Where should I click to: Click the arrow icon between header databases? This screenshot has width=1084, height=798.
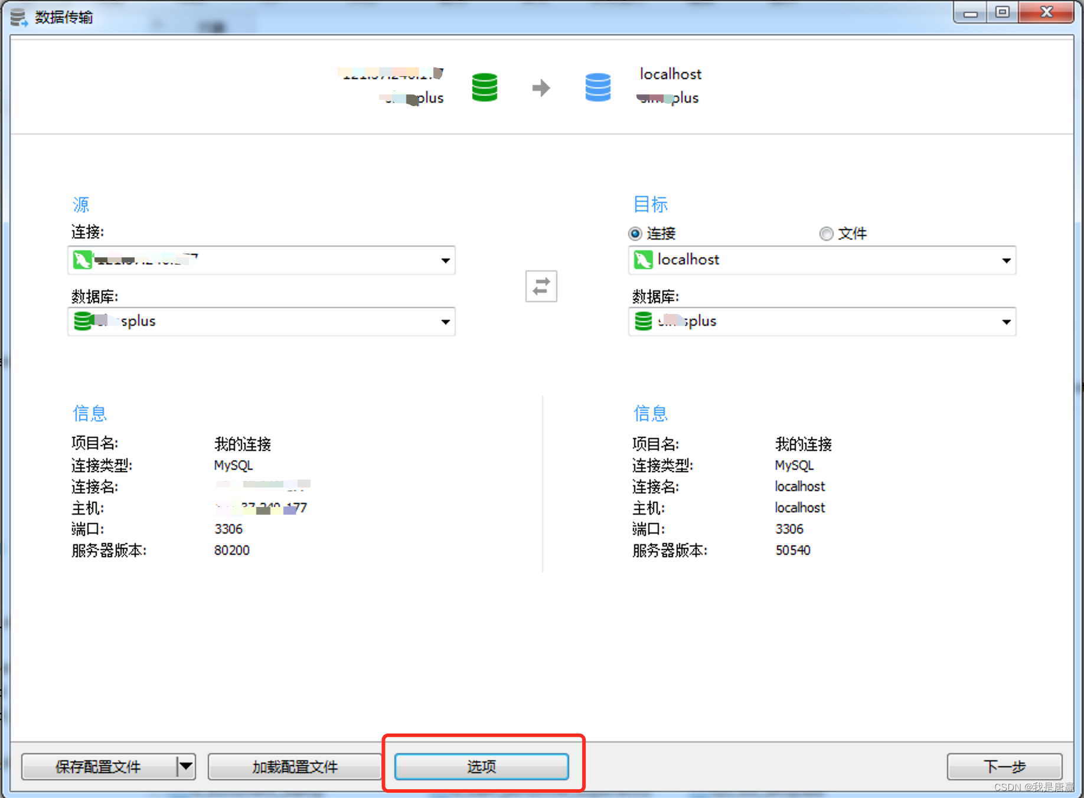(x=541, y=88)
